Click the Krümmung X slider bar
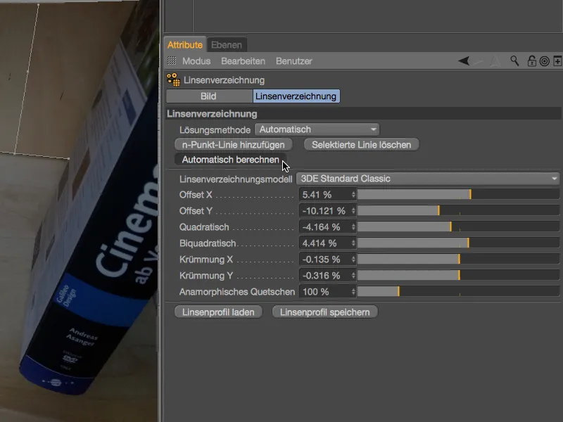Image resolution: width=563 pixels, height=422 pixels. pos(459,259)
